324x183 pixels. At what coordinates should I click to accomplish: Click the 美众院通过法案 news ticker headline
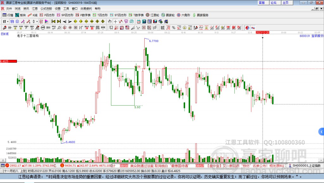tap(159, 166)
